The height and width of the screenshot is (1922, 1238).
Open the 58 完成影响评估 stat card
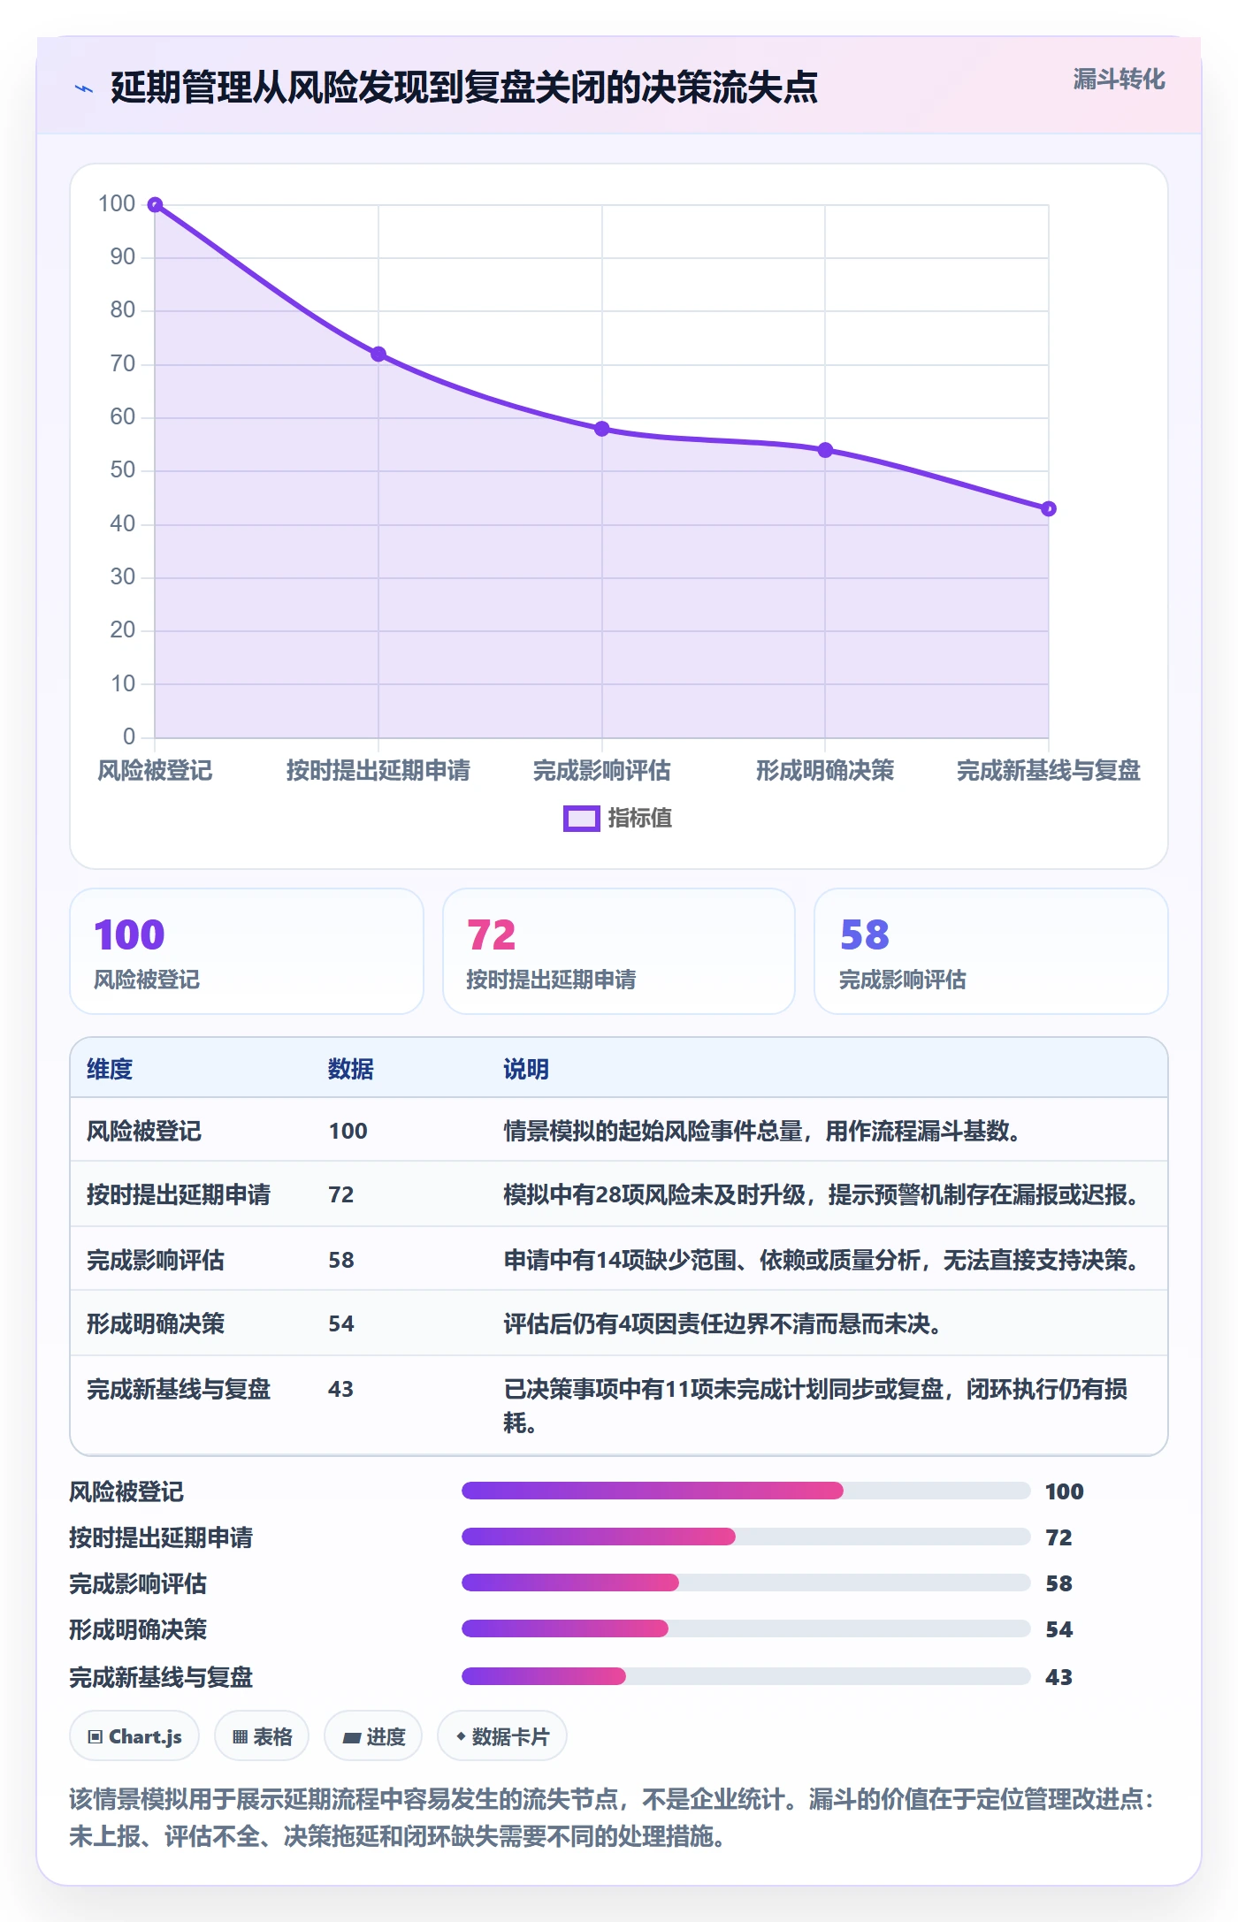point(991,951)
